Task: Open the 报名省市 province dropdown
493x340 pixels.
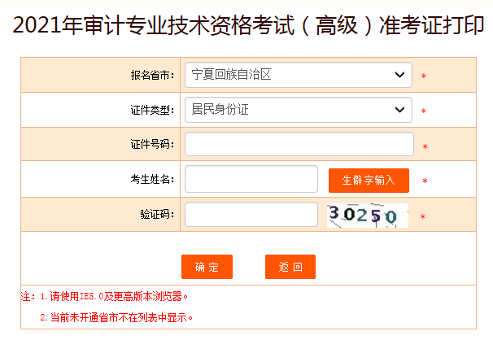Action: point(298,75)
